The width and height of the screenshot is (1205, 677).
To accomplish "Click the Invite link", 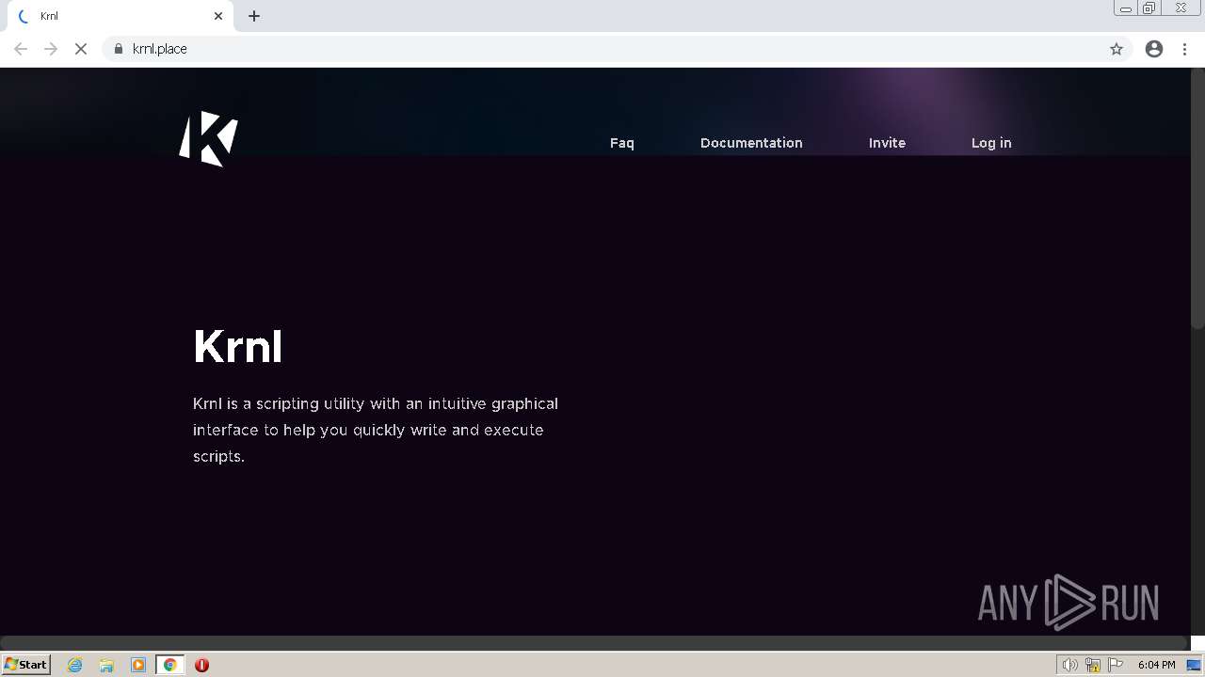I will (887, 143).
